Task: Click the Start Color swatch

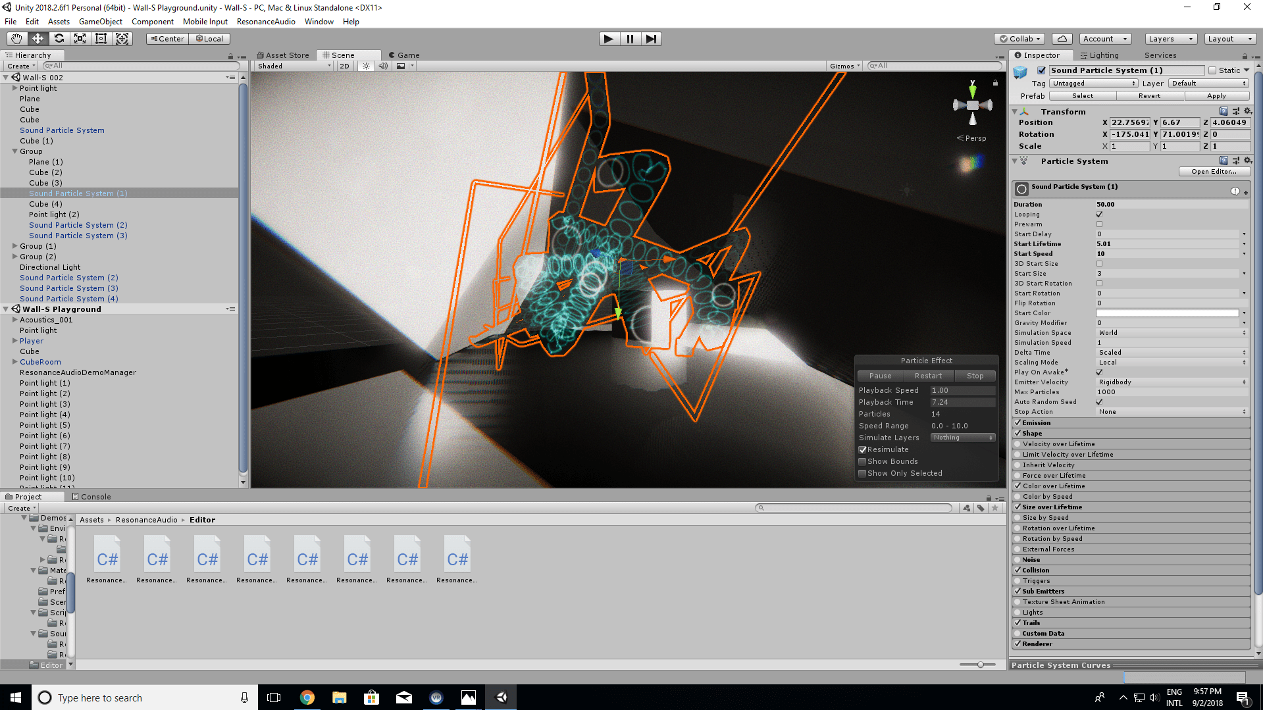Action: tap(1167, 313)
